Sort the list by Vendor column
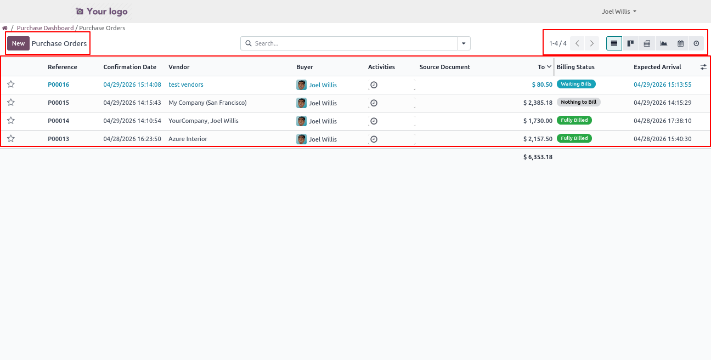 179,67
